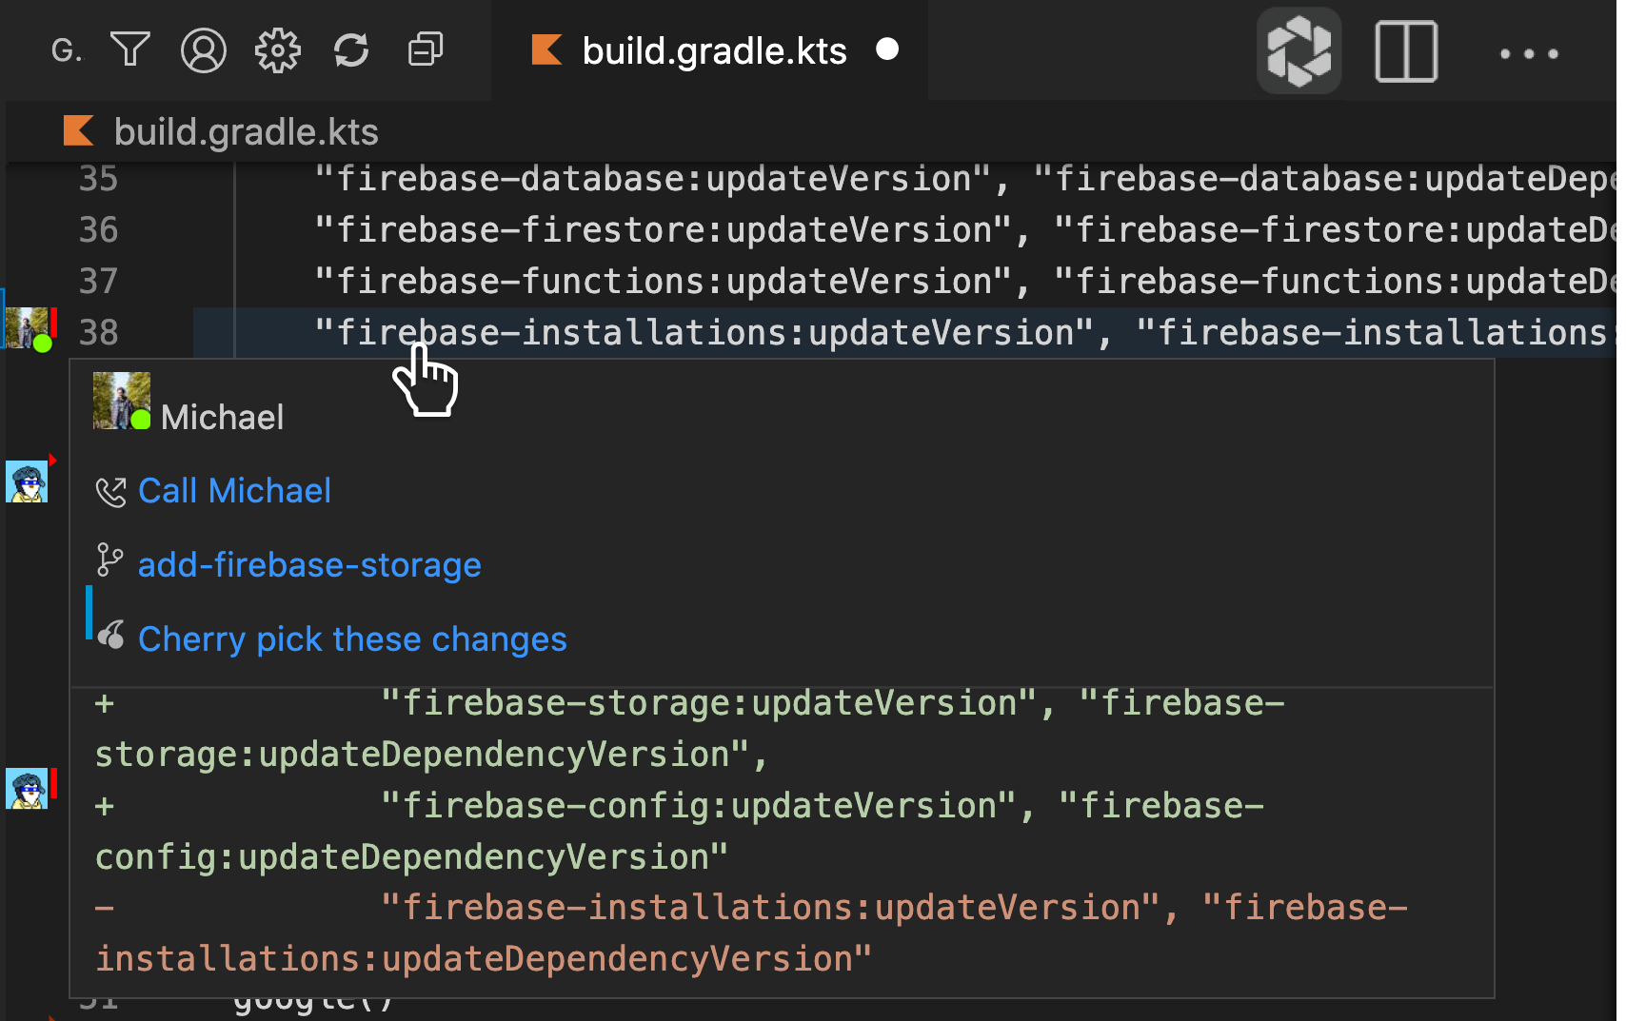Screen dimensions: 1626x1021
Task: Click the Call Michael link
Action: [234, 491]
